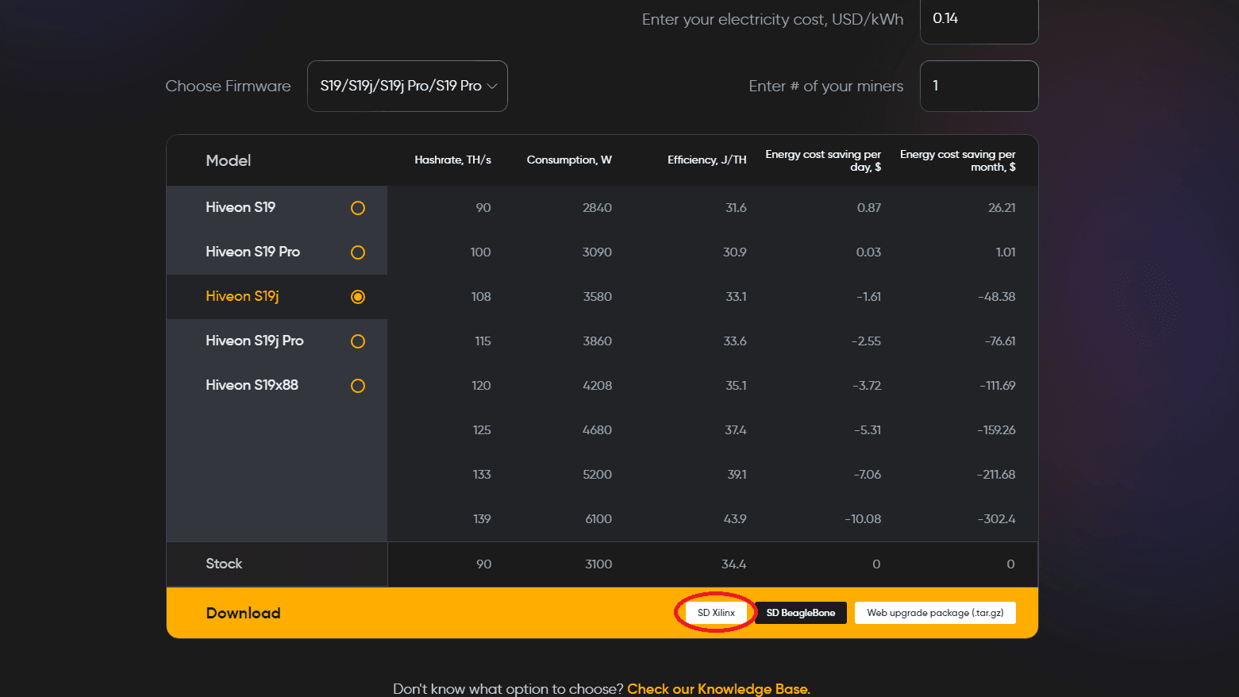Download the SD BeagleBone firmware
Image resolution: width=1239 pixels, height=697 pixels.
(800, 613)
